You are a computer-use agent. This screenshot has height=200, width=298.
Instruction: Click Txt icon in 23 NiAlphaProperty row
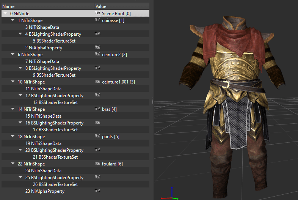pyautogui.click(x=97, y=191)
